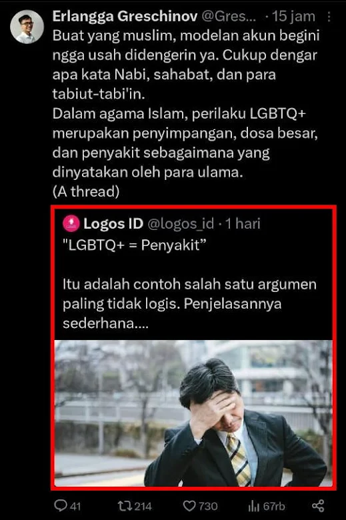Screen dimensions: 346x520
Task: Tap the 67rb views count
Action: (x=274, y=506)
